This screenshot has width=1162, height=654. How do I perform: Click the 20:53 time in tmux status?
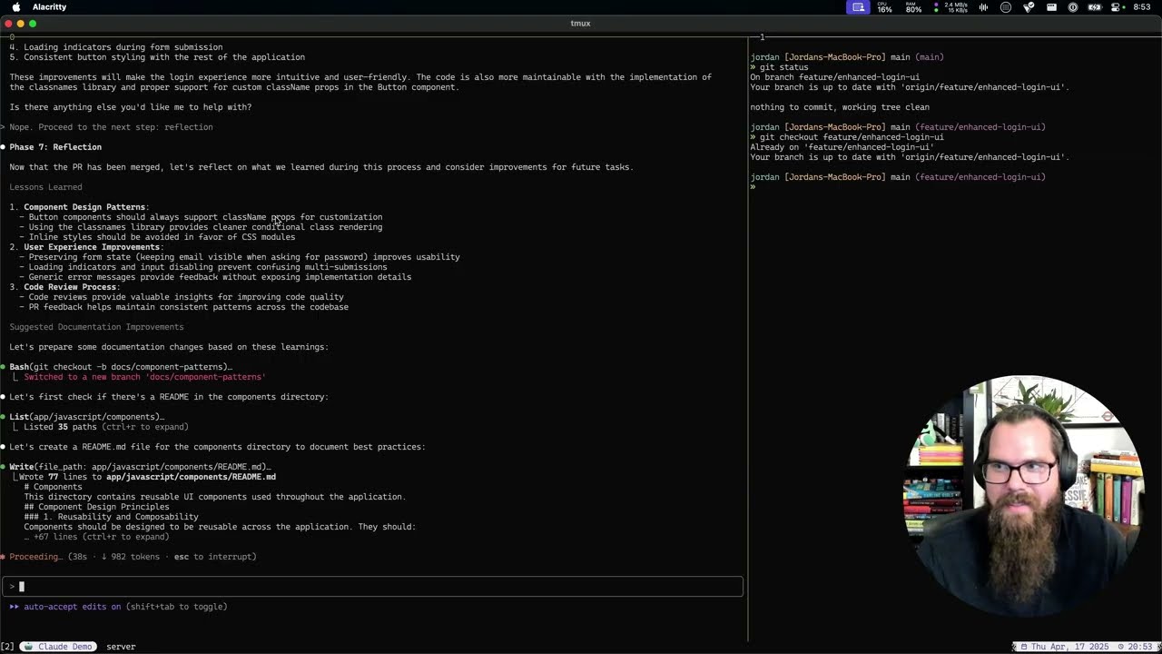tap(1140, 647)
